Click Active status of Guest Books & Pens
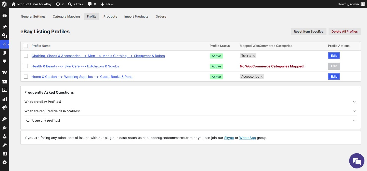The height and width of the screenshot is (171, 367). (216, 77)
